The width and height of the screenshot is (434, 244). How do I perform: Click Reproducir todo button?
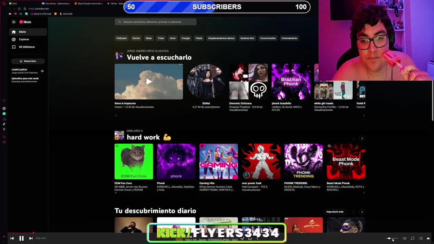click(x=335, y=212)
